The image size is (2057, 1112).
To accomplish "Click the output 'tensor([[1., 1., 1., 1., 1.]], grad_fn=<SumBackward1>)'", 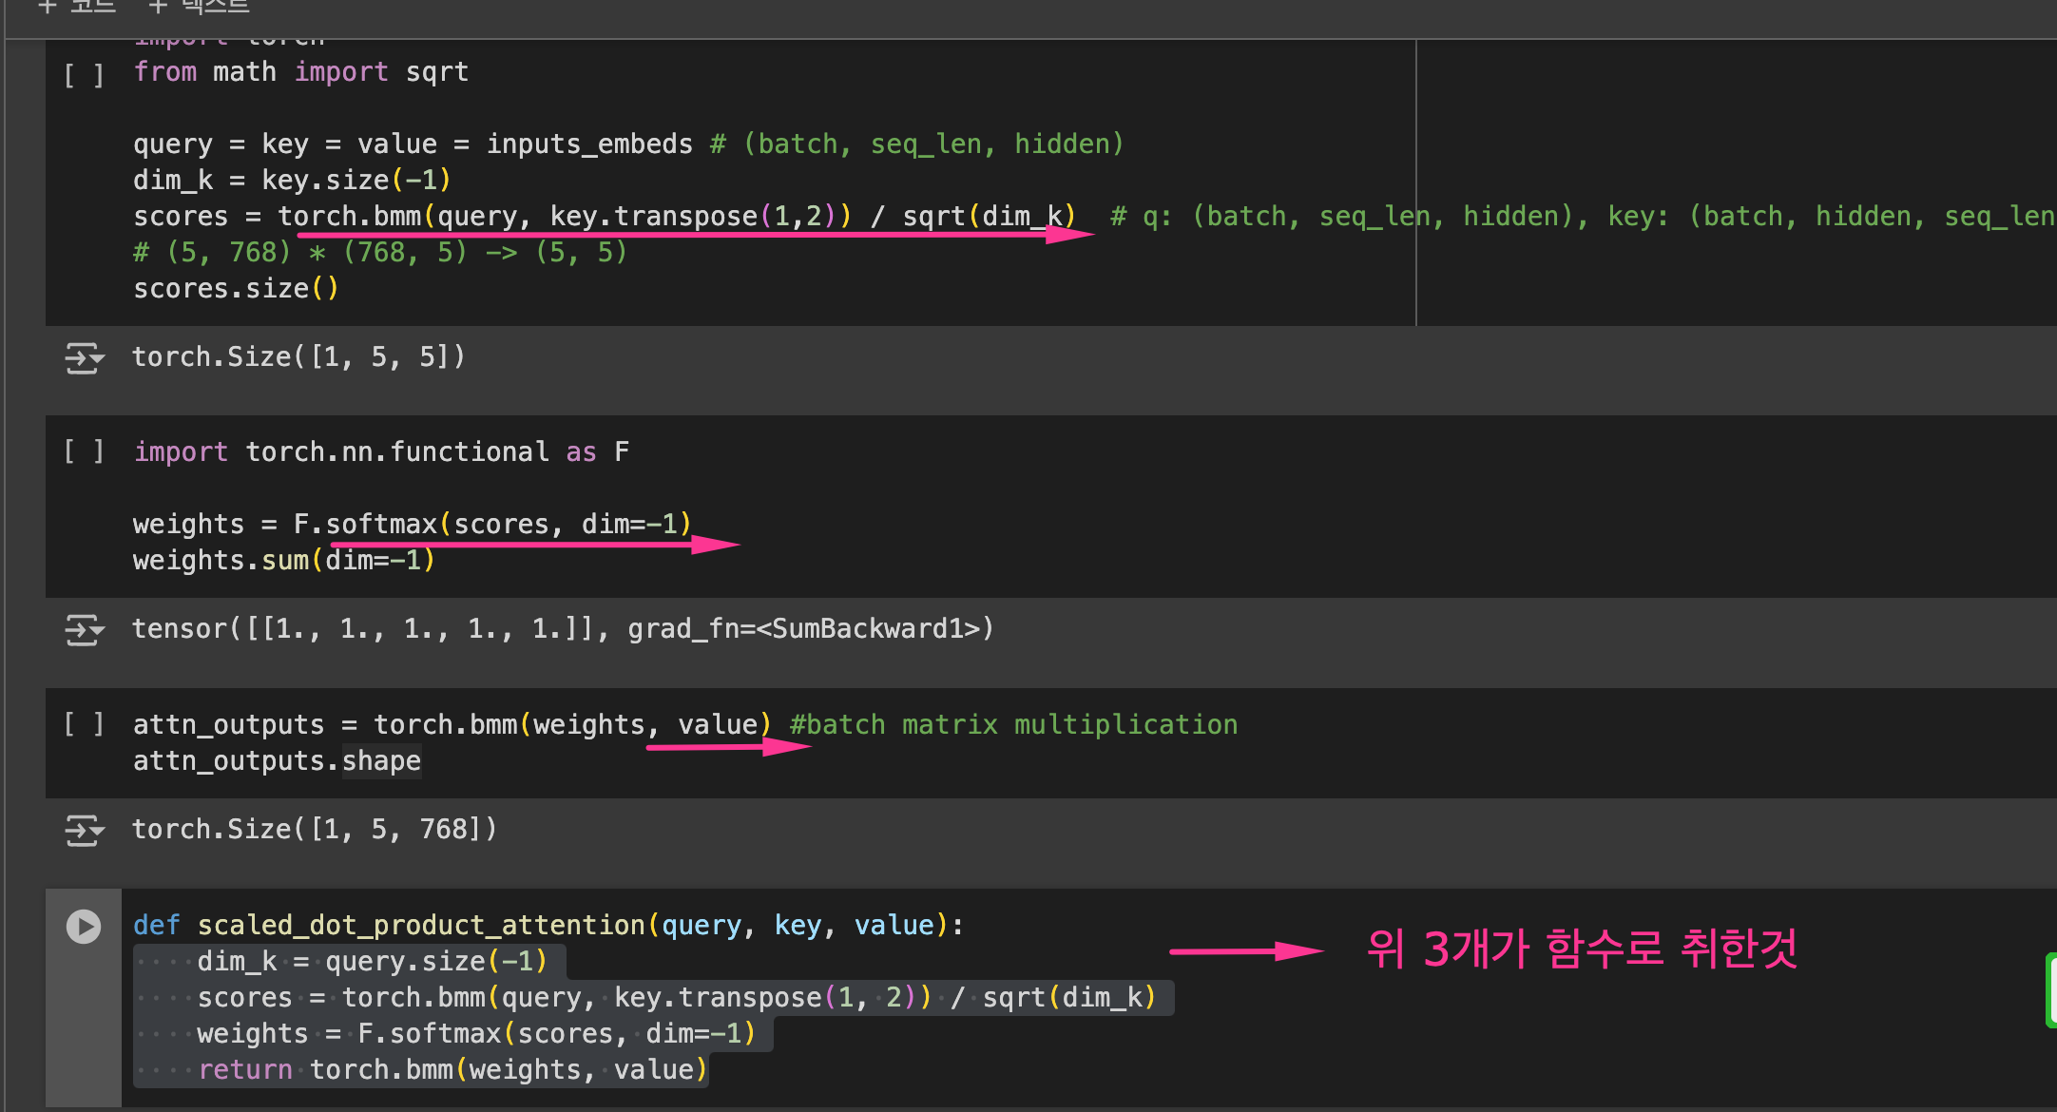I will (x=563, y=629).
